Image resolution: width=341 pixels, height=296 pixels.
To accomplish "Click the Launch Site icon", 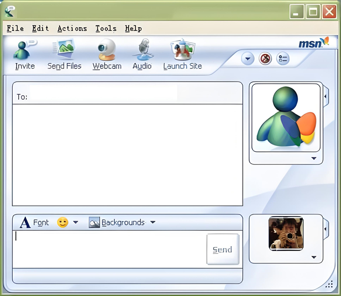I will pyautogui.click(x=183, y=50).
